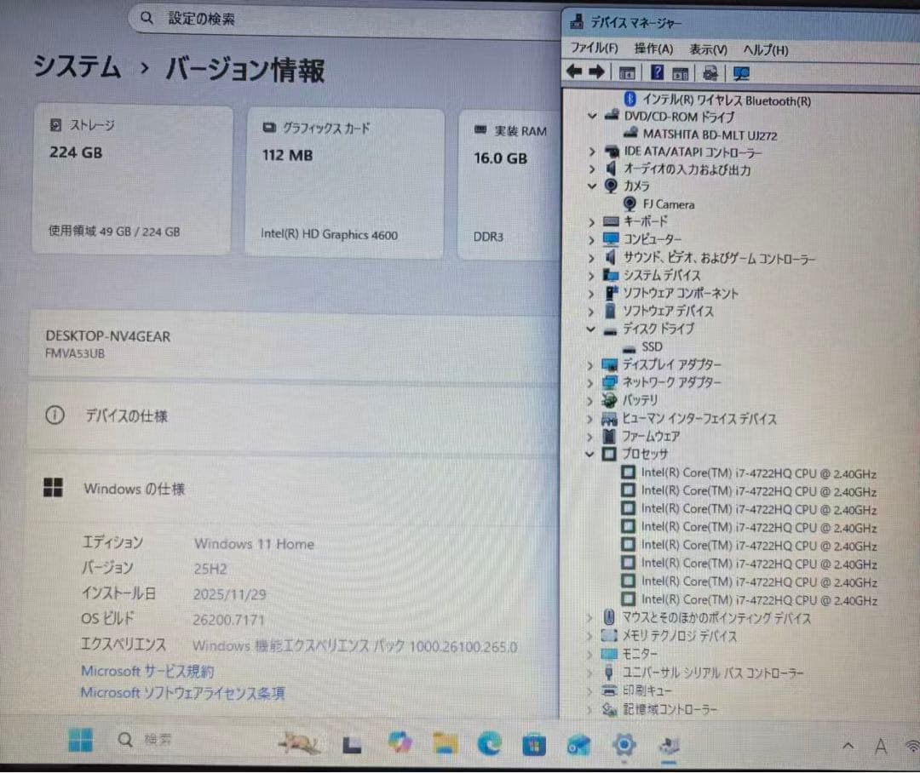Click the Properties icon in the Device Manager toolbar
Screen dimensions: 920x773
(681, 72)
